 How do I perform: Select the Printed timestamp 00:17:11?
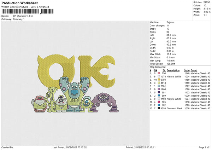(x=141, y=147)
